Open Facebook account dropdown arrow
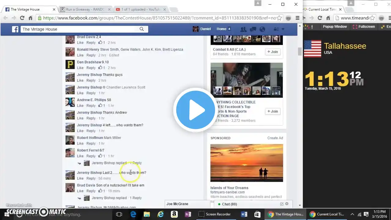The image size is (391, 220). coord(283,29)
